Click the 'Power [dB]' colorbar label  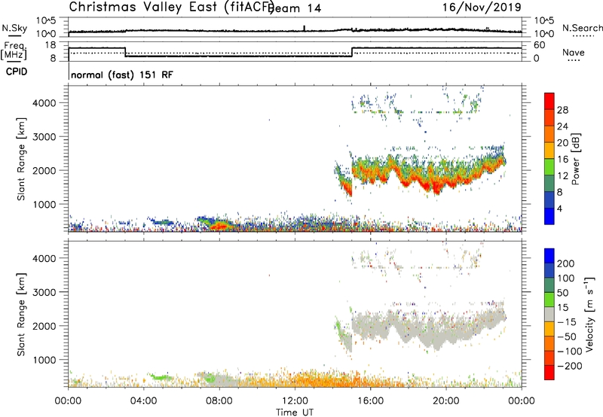click(575, 159)
